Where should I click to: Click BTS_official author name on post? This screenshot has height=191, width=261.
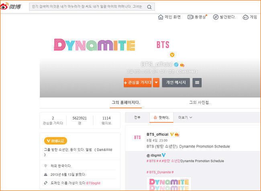(x=157, y=134)
